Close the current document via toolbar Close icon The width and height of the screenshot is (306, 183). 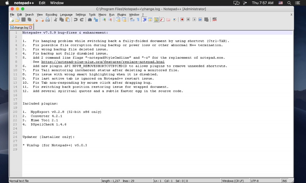pos(36,20)
